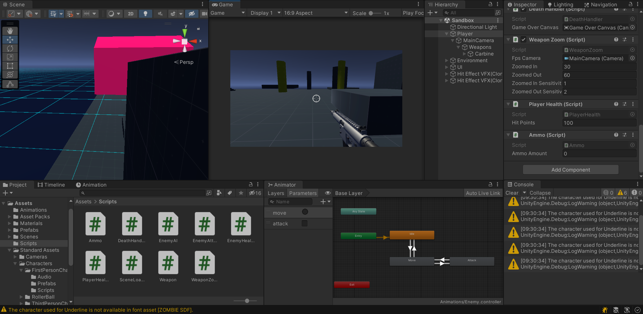Image resolution: width=643 pixels, height=314 pixels.
Task: Toggle error messages filter in Console
Action: pos(637,193)
